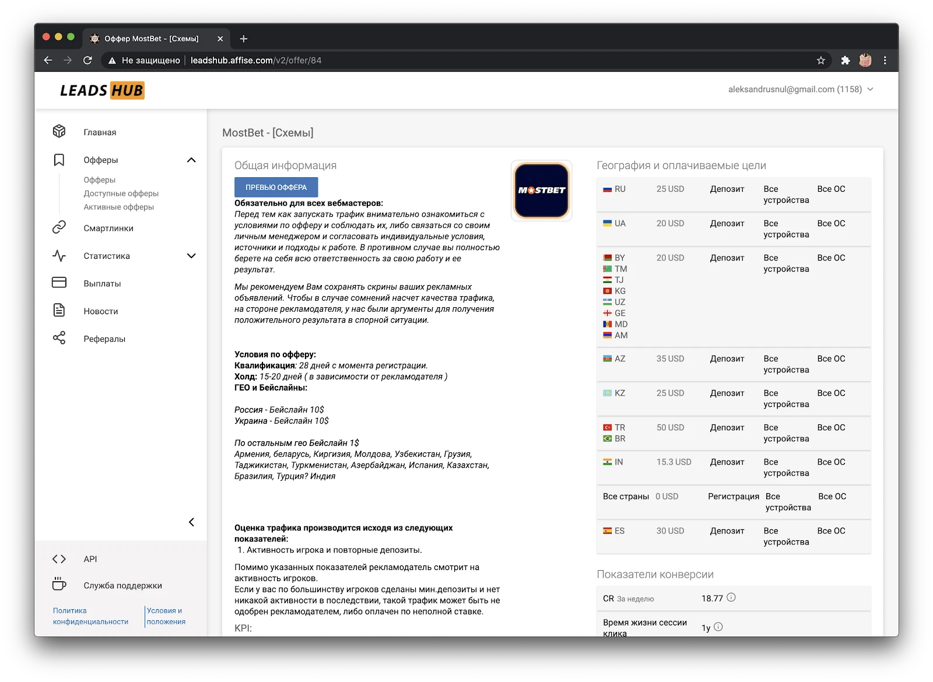Open Смартлинки in the sidebar

pos(108,228)
